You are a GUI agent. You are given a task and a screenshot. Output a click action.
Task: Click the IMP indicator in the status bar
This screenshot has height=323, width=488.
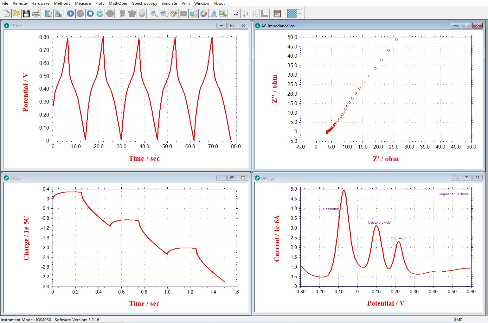click(459, 320)
